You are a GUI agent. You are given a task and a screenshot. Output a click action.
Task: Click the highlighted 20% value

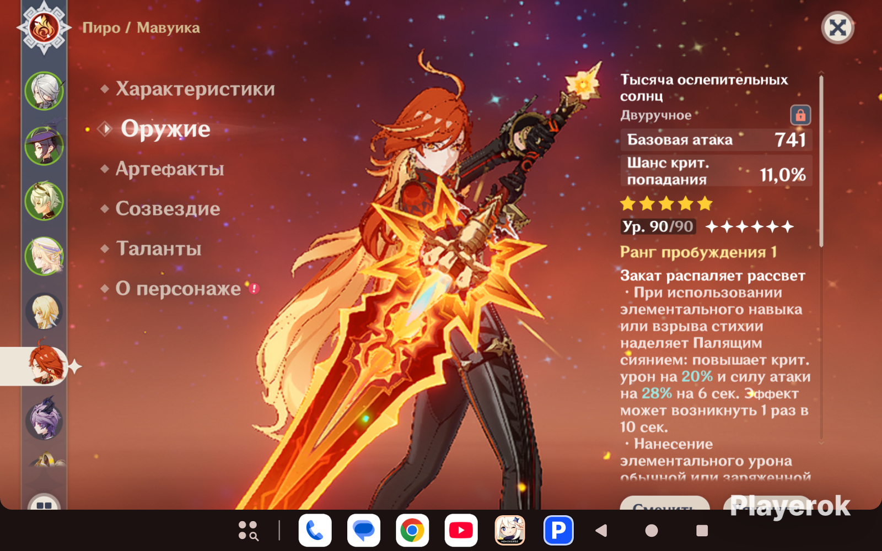click(697, 377)
